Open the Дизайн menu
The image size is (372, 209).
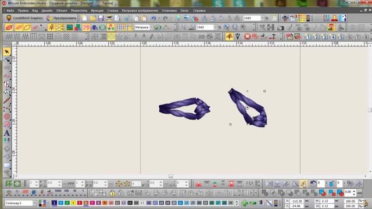coord(47,10)
